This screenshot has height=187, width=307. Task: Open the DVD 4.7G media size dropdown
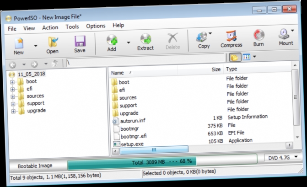[x=282, y=157]
